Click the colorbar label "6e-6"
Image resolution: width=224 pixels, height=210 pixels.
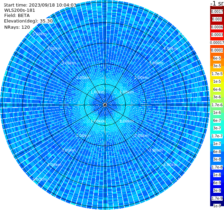(217, 89)
